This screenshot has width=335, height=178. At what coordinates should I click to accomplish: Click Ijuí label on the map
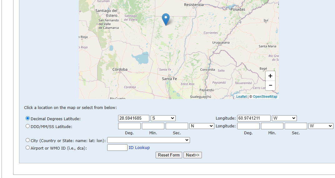click(x=266, y=21)
